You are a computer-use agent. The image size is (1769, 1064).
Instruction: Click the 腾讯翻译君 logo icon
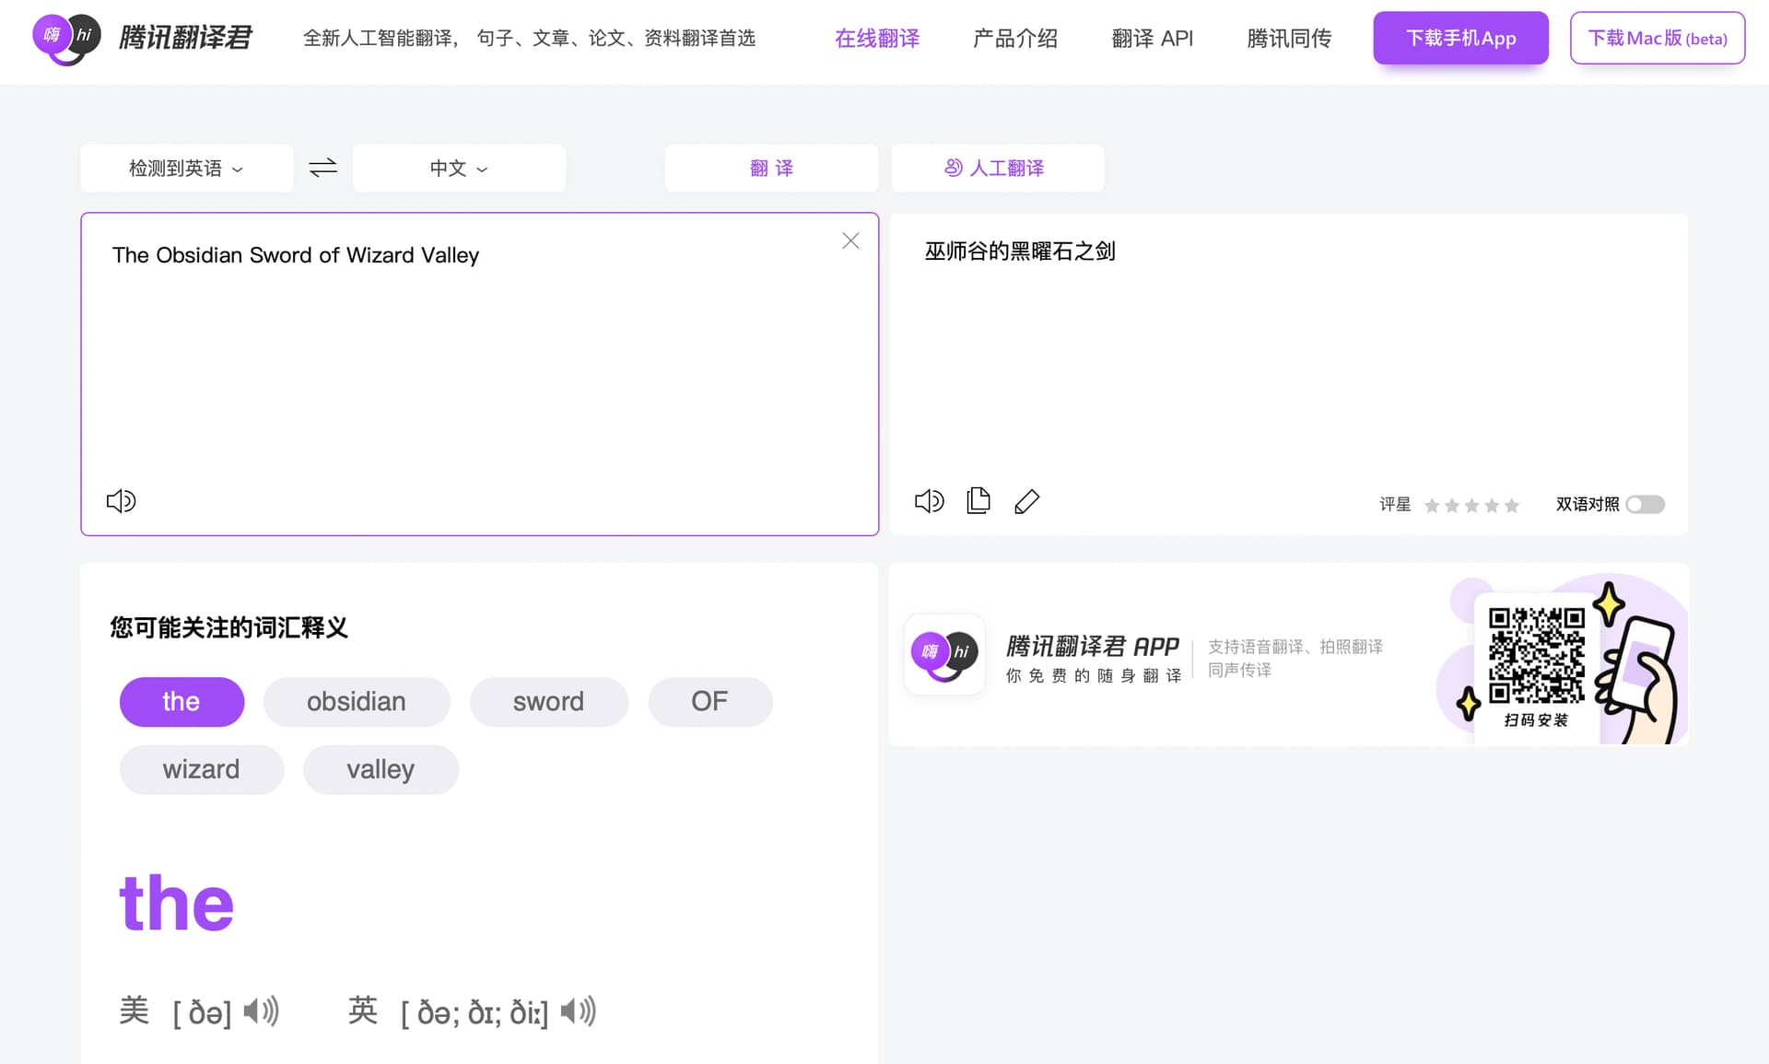click(65, 39)
